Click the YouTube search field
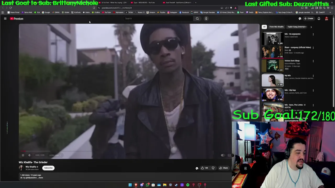 click(158, 19)
